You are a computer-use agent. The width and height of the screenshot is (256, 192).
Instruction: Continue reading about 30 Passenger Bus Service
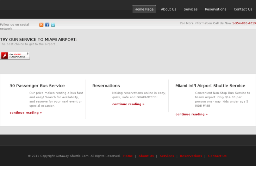26,113
